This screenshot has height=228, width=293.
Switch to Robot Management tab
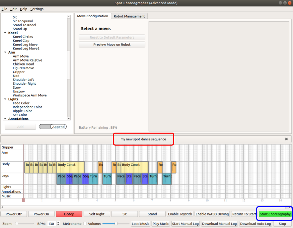[129, 16]
